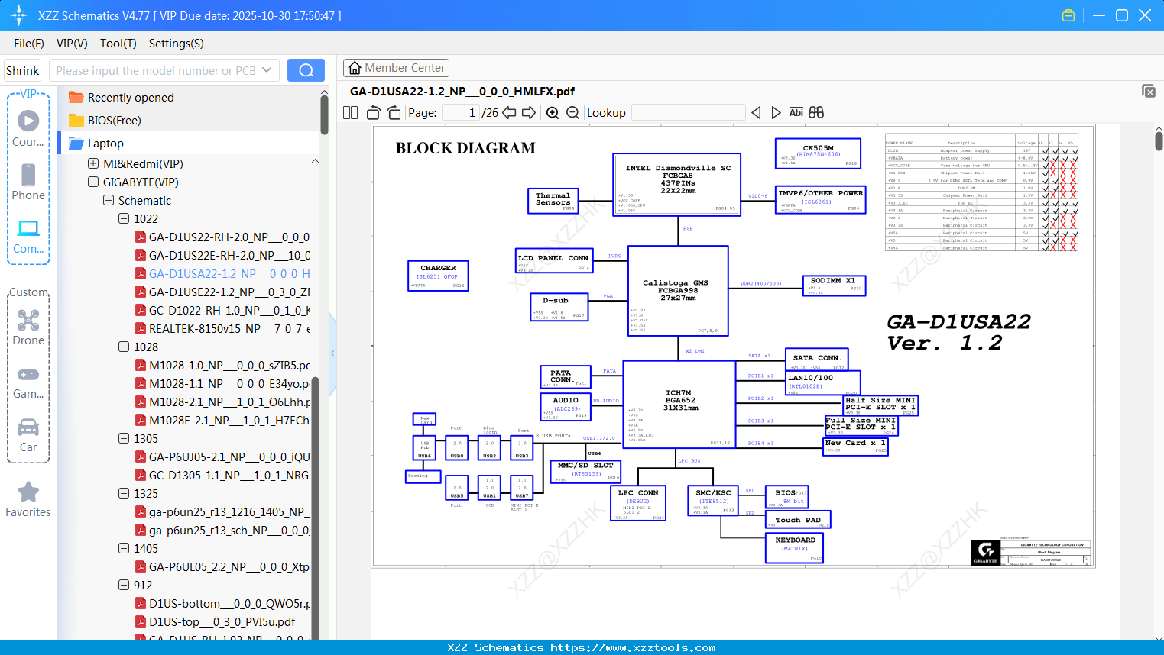Click the detach window icon beside the file name

1149,91
